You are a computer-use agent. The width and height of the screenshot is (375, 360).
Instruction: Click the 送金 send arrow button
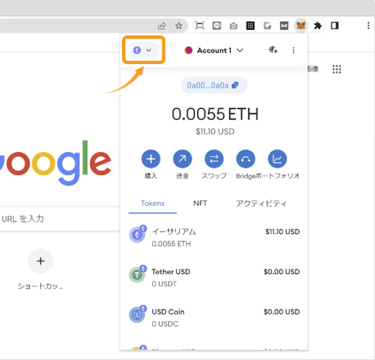183,159
